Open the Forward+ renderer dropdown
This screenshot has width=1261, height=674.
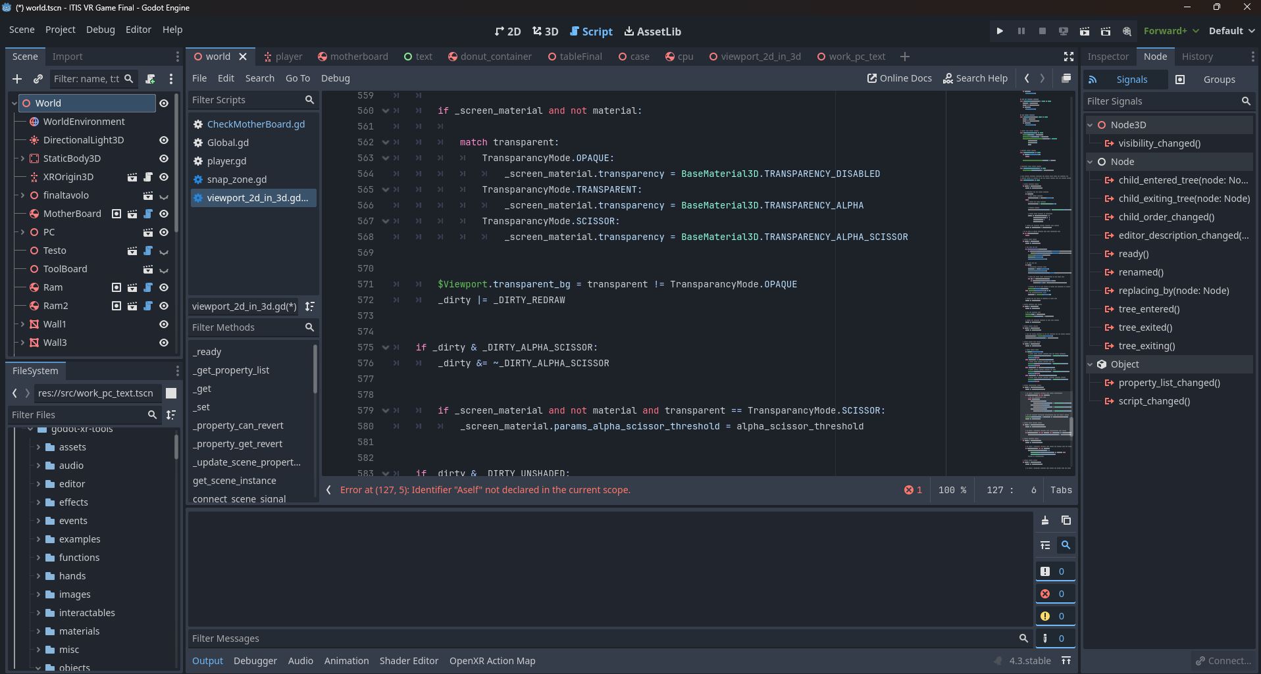(x=1171, y=31)
